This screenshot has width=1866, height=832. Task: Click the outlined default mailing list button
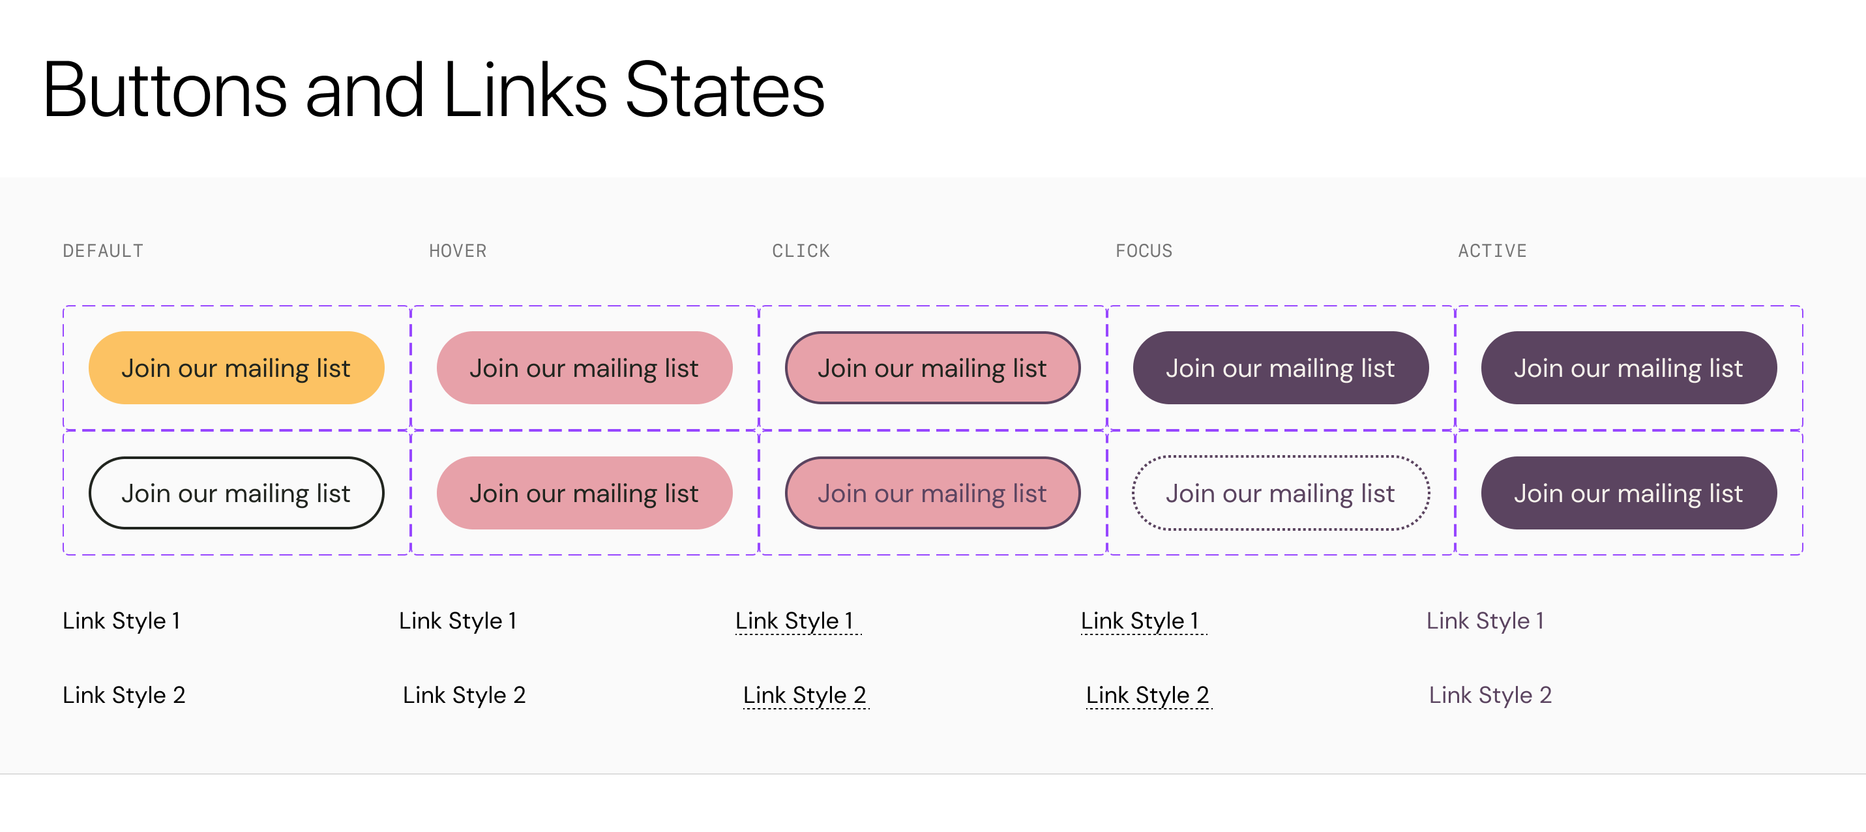point(236,493)
